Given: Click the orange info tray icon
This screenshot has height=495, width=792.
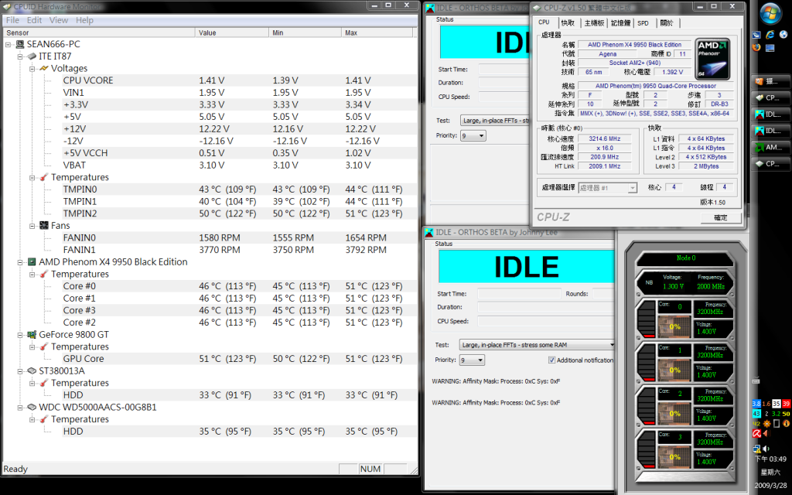Looking at the screenshot, I should (786, 424).
